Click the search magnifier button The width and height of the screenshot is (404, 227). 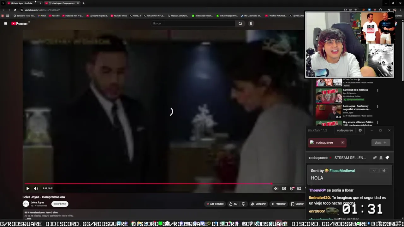[240, 23]
